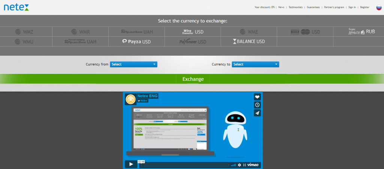Viewport: 384px width, 169px height.
Task: Open Netex ENG video title link
Action: click(148, 96)
